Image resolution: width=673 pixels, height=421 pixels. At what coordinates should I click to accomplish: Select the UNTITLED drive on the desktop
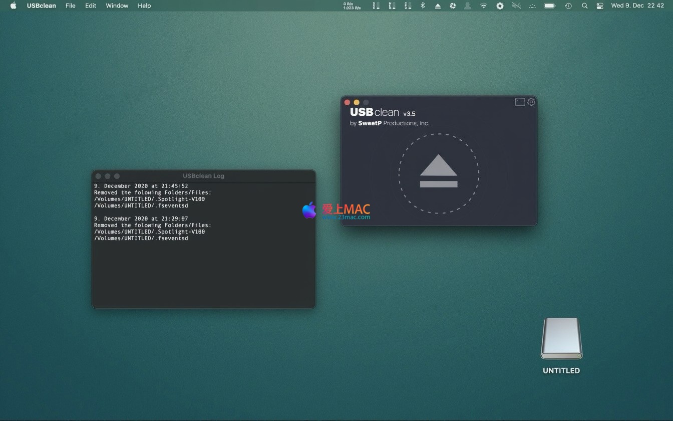tap(561, 339)
